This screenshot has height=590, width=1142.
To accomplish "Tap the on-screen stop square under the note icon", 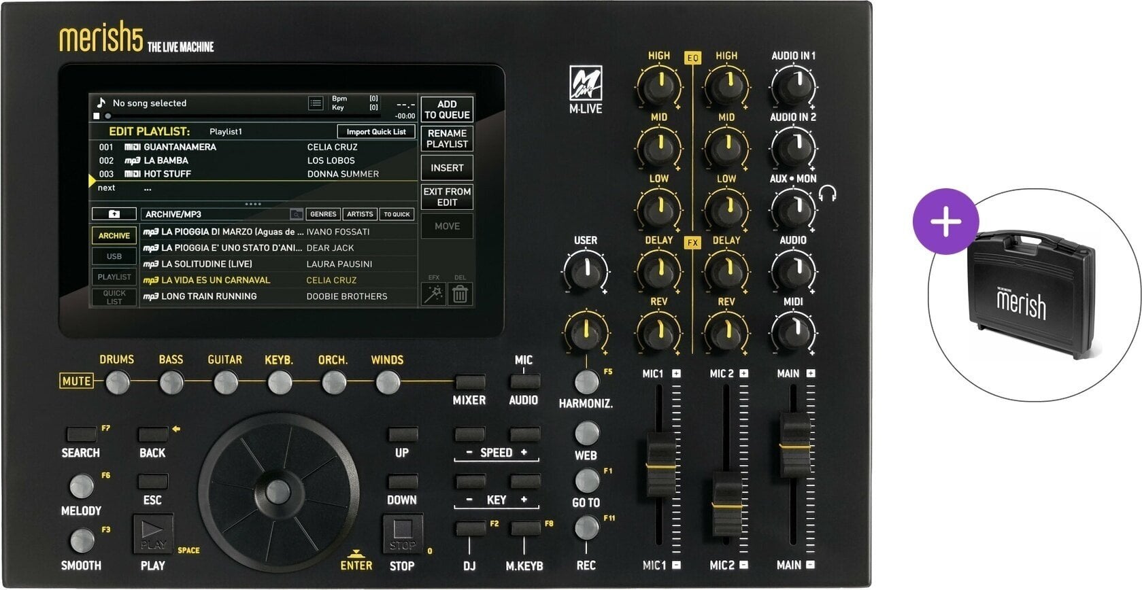I will click(x=96, y=116).
